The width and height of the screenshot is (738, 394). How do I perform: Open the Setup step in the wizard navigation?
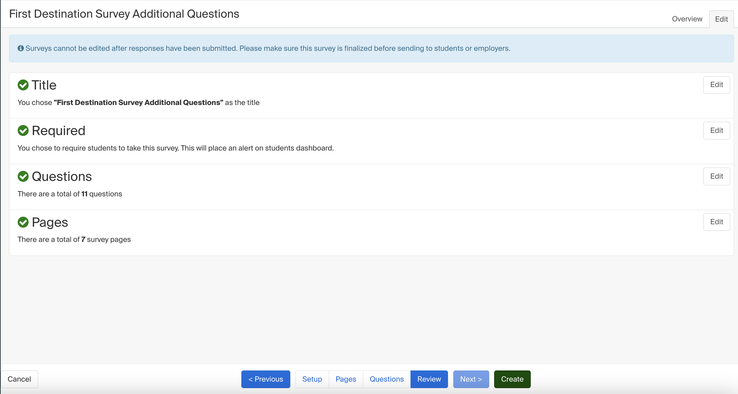click(x=312, y=379)
